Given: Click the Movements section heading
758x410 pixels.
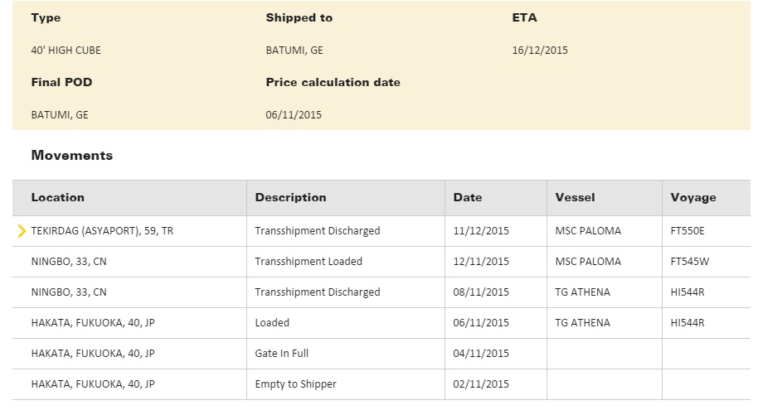Looking at the screenshot, I should pyautogui.click(x=72, y=155).
